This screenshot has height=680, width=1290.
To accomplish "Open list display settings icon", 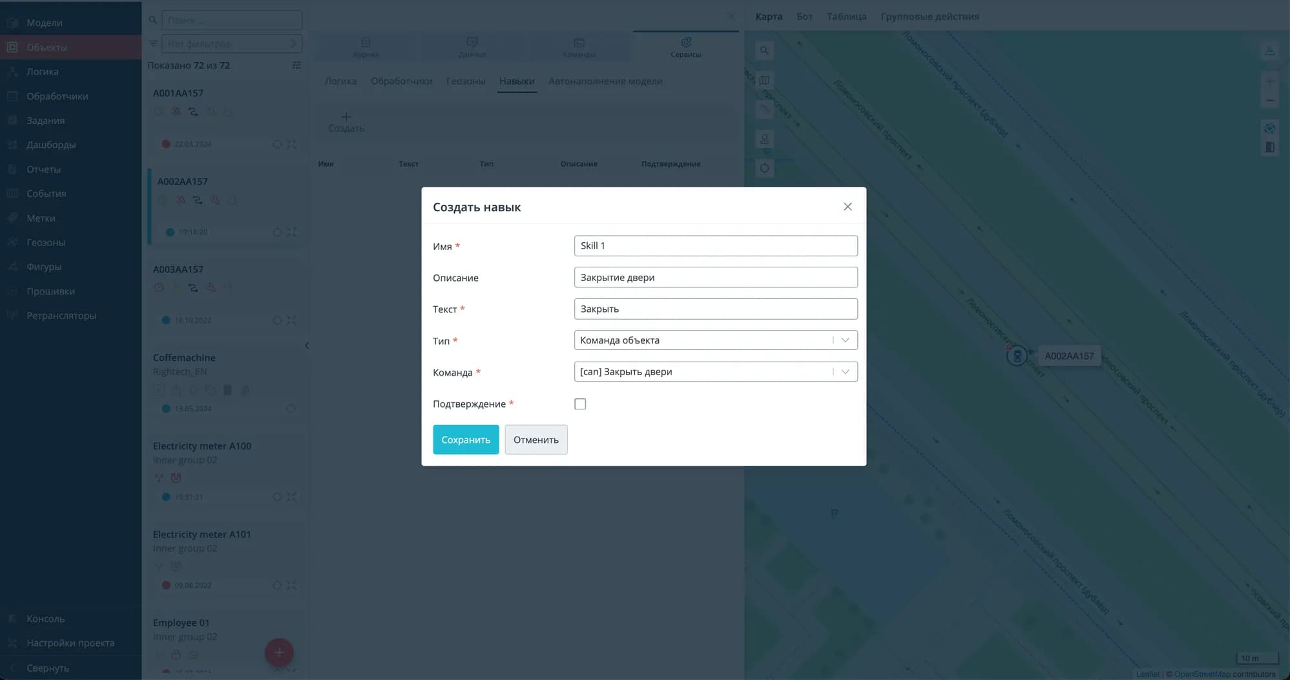I will click(296, 65).
